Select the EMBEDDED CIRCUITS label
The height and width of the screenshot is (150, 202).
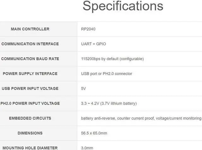[30, 118]
